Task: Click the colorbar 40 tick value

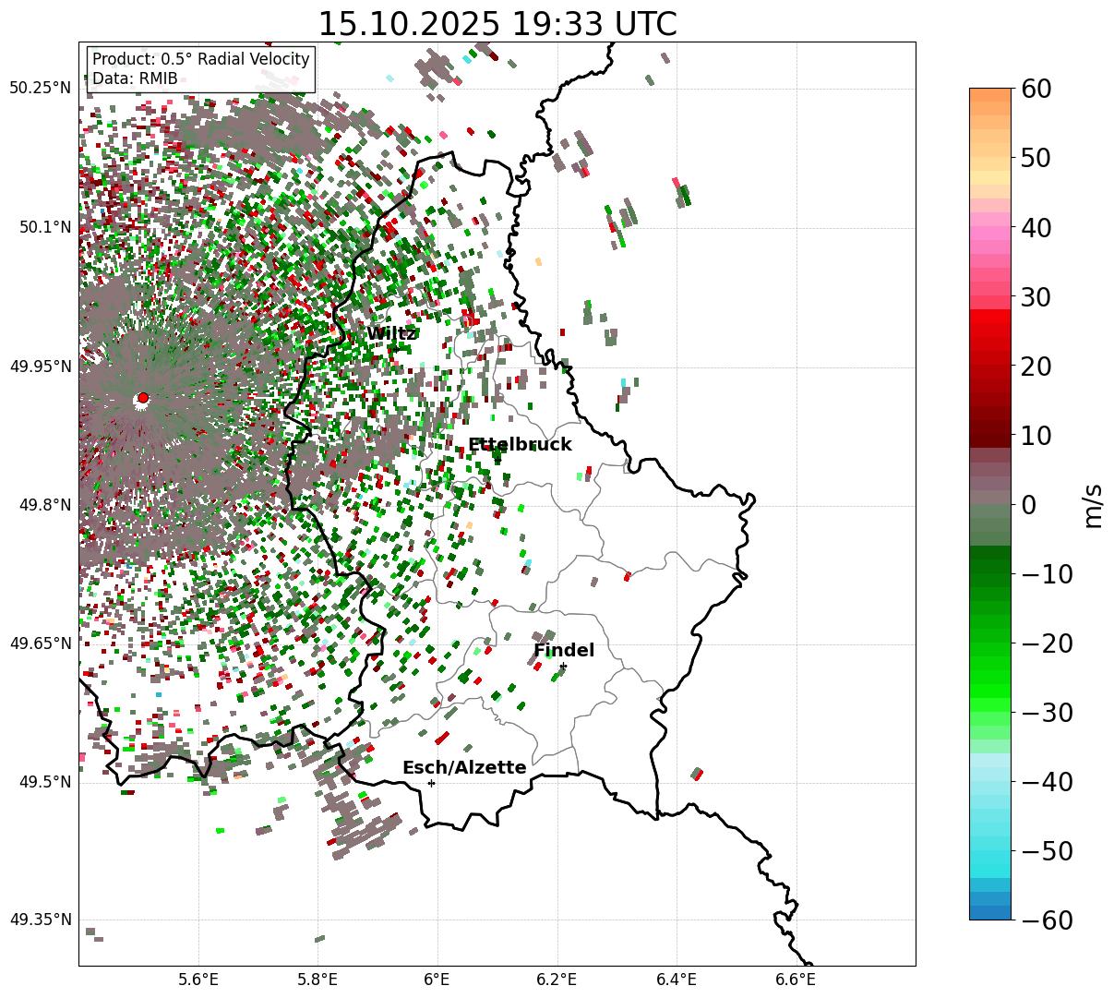Action: (1035, 227)
